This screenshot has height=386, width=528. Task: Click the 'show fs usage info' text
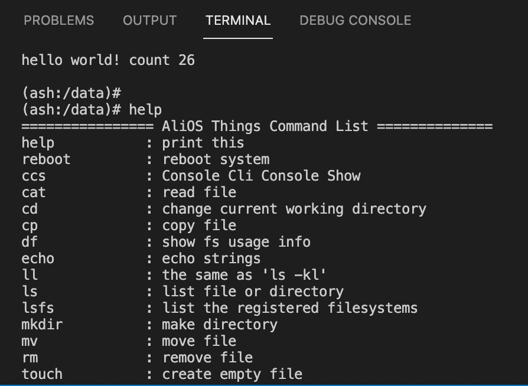[x=236, y=242]
